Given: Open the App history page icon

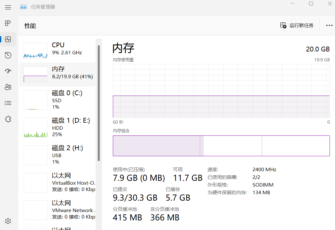Looking at the screenshot, I should [8, 55].
